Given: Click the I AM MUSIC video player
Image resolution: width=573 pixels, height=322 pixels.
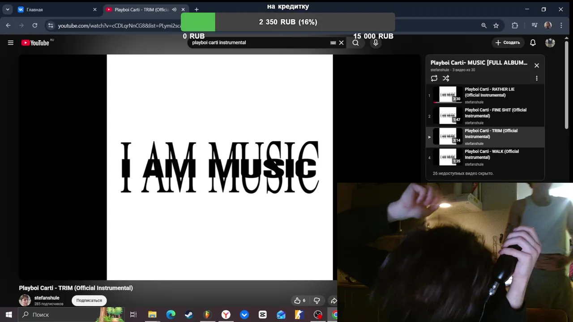Looking at the screenshot, I should point(220,167).
